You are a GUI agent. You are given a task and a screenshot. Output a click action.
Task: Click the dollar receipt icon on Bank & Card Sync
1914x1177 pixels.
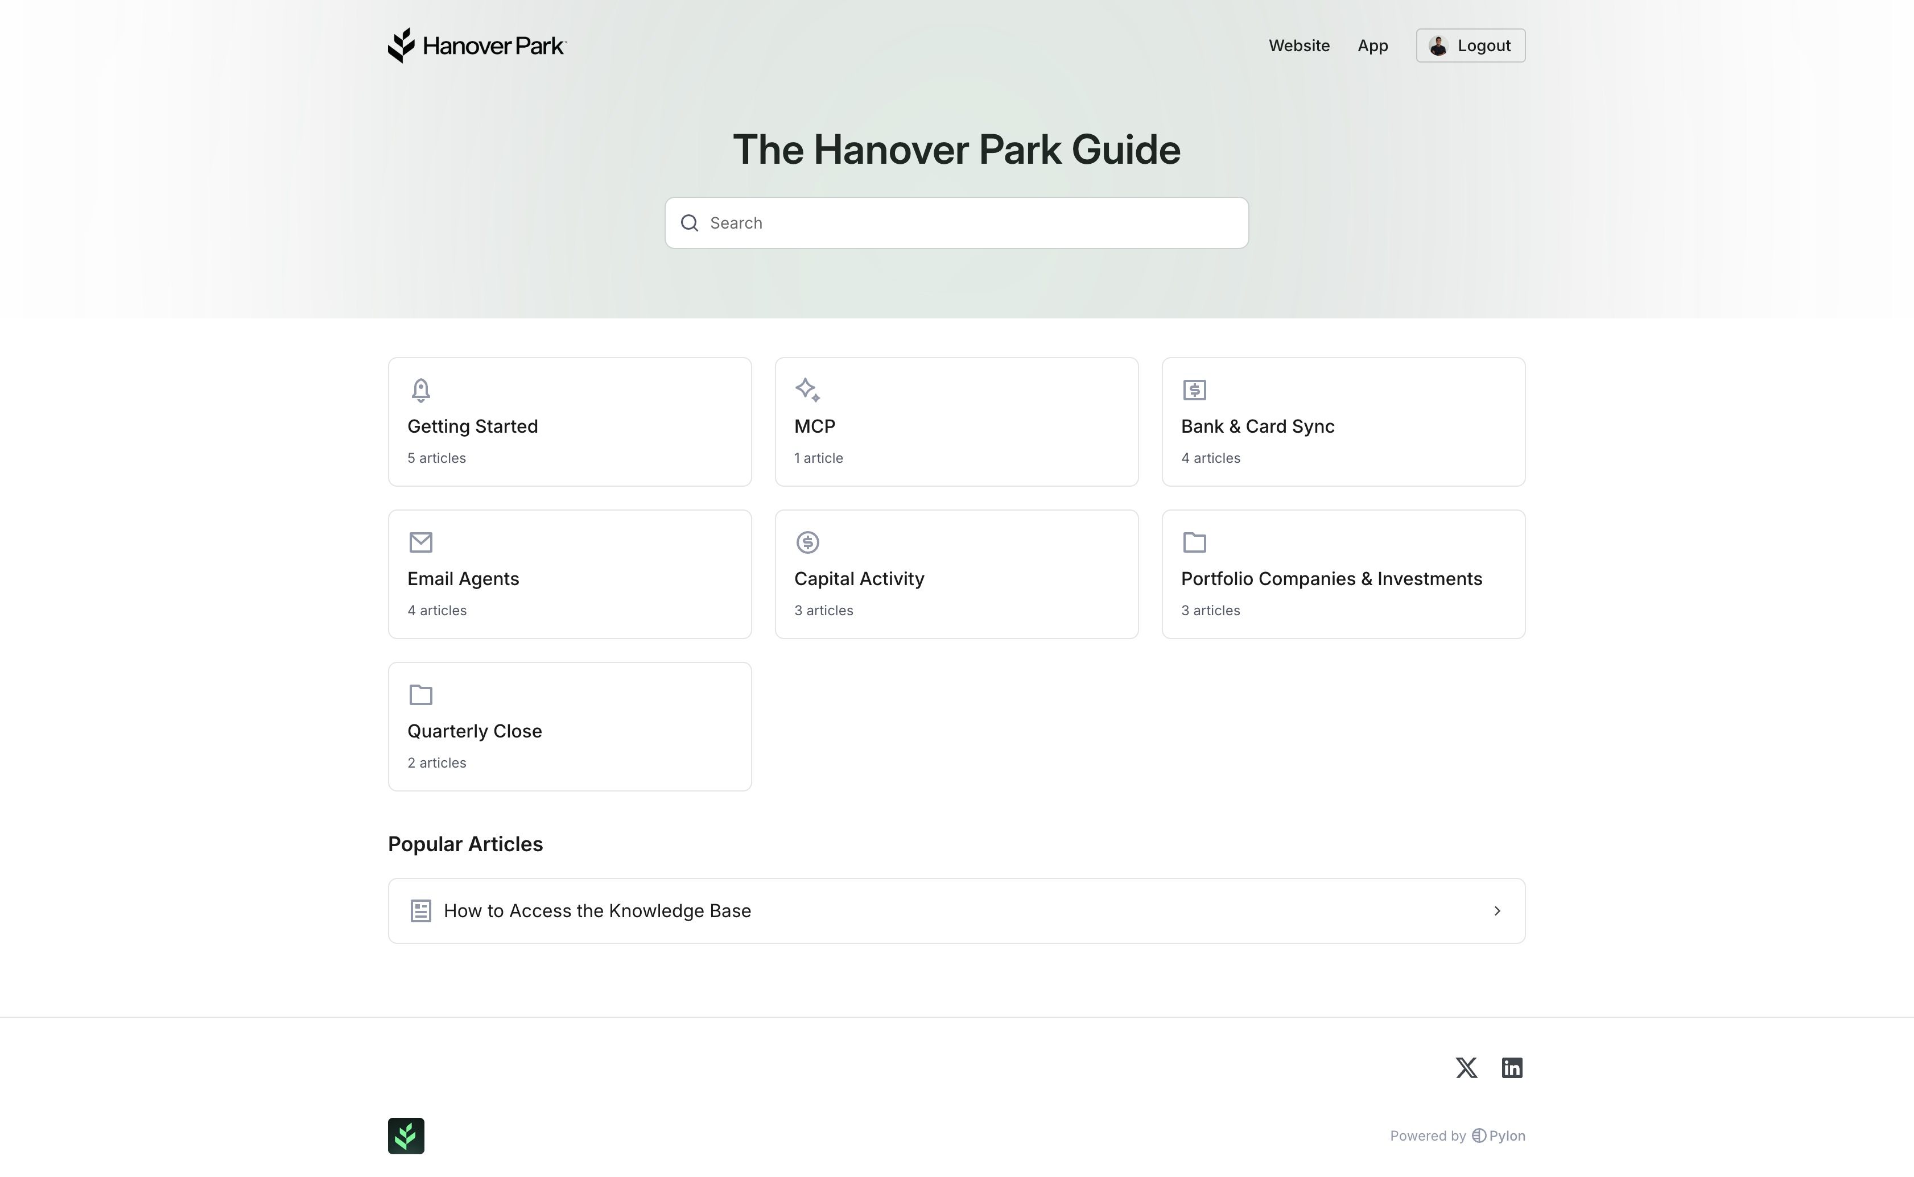[1194, 389]
